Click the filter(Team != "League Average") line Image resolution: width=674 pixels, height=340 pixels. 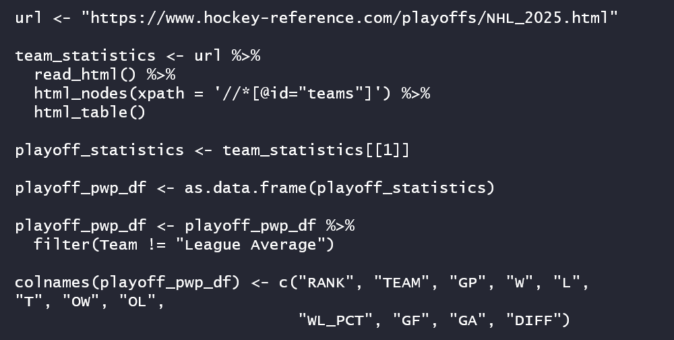(184, 245)
